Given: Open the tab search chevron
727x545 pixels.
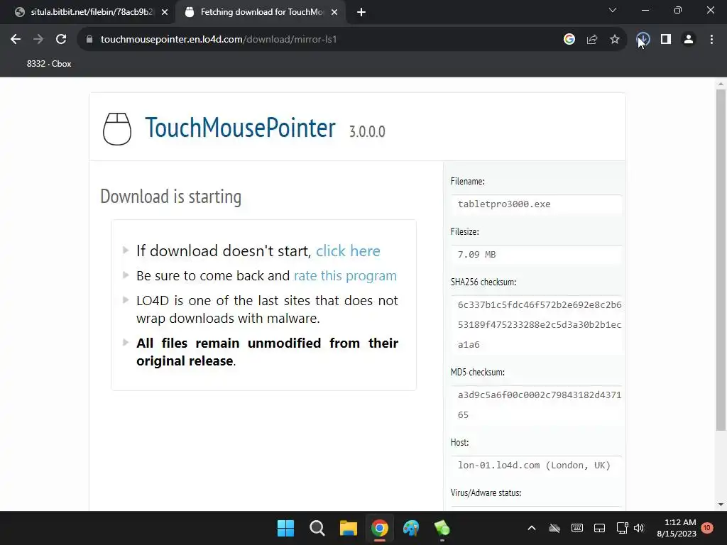Looking at the screenshot, I should point(613,10).
